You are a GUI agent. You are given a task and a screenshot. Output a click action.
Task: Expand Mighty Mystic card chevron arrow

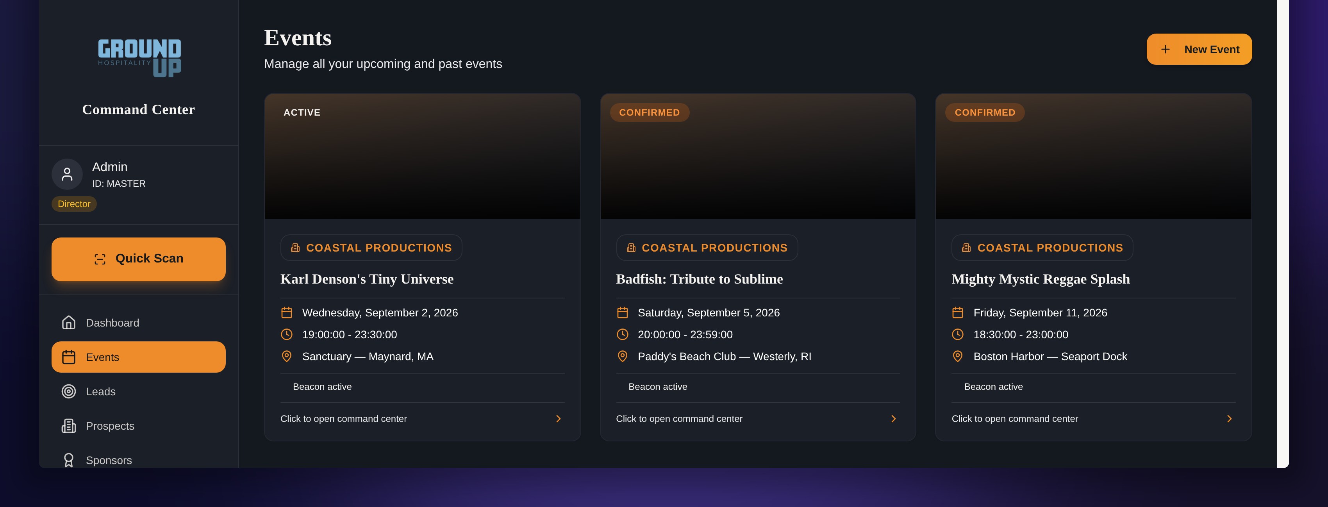pos(1230,419)
